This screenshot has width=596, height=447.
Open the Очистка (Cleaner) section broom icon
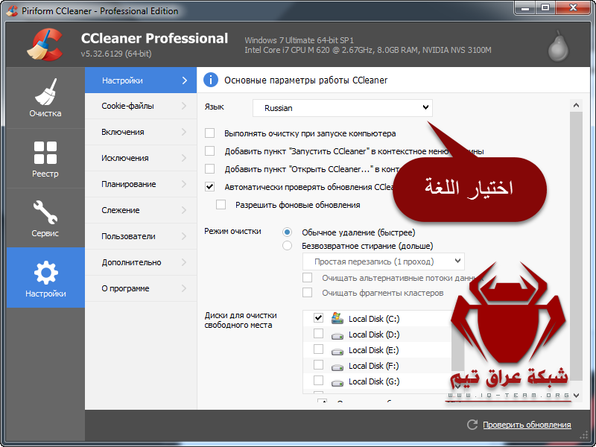[45, 92]
